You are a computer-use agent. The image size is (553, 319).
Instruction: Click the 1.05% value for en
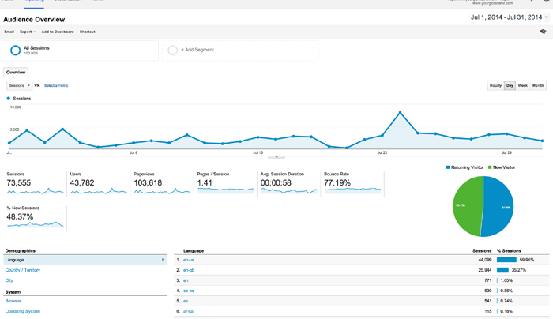coord(506,280)
